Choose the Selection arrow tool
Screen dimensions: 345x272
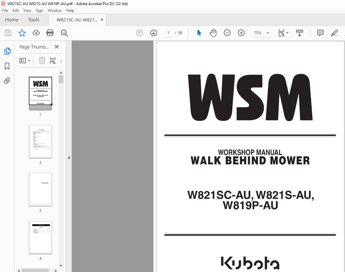coord(199,33)
